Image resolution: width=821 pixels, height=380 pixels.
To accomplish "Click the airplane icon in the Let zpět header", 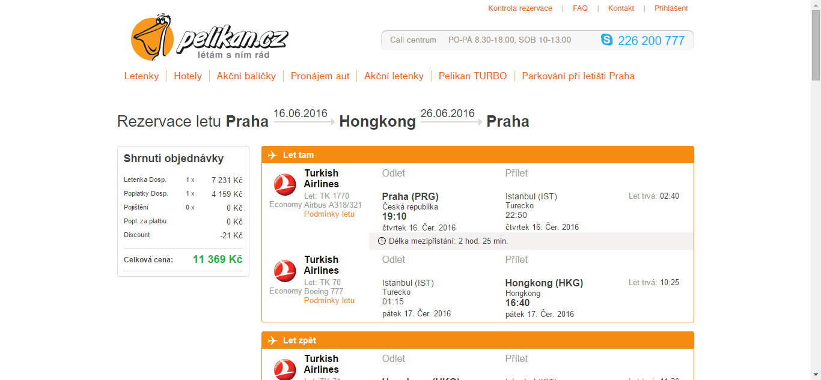I will [272, 340].
